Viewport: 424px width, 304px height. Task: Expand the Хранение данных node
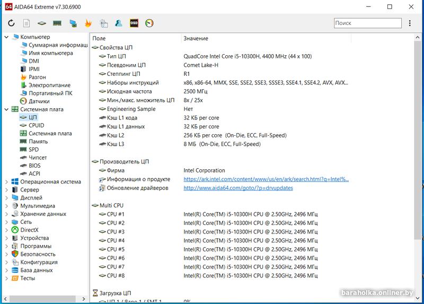7,214
